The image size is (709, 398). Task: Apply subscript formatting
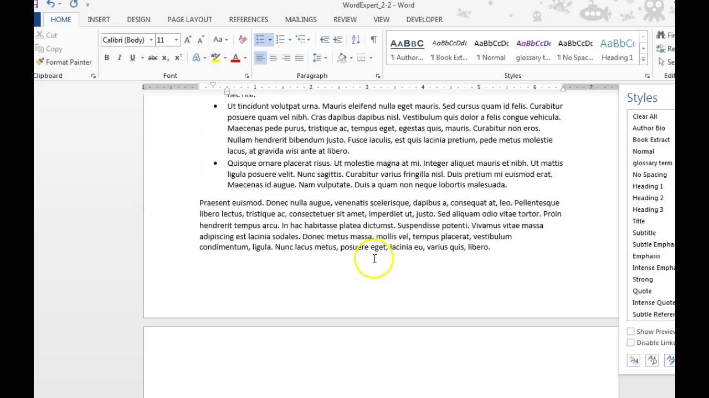point(166,57)
